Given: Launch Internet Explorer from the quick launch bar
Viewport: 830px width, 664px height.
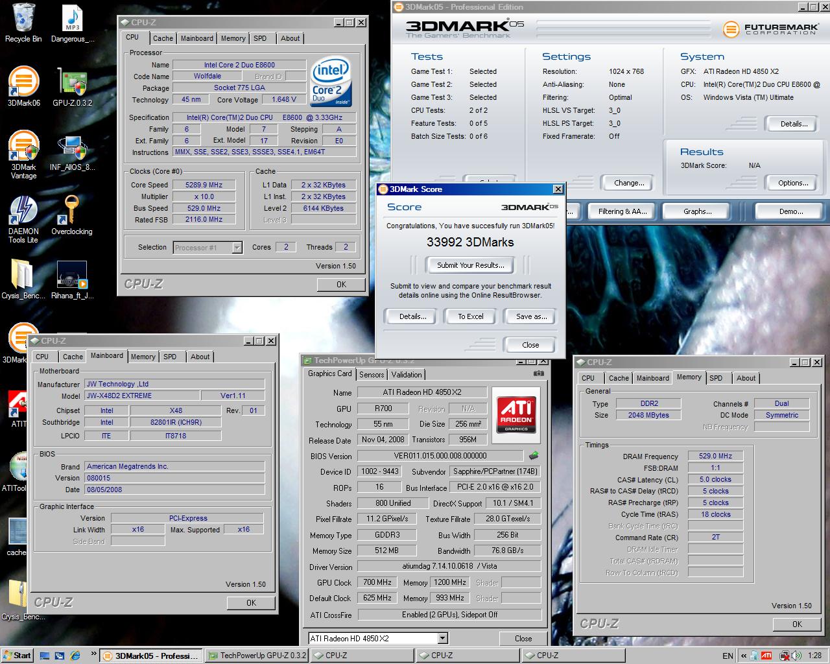Looking at the screenshot, I should pyautogui.click(x=75, y=656).
